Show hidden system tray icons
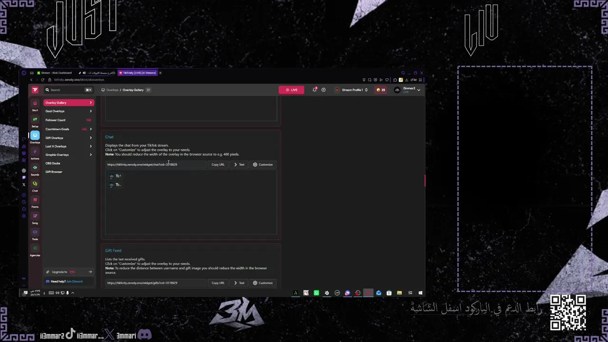The width and height of the screenshot is (608, 342). click(73, 293)
